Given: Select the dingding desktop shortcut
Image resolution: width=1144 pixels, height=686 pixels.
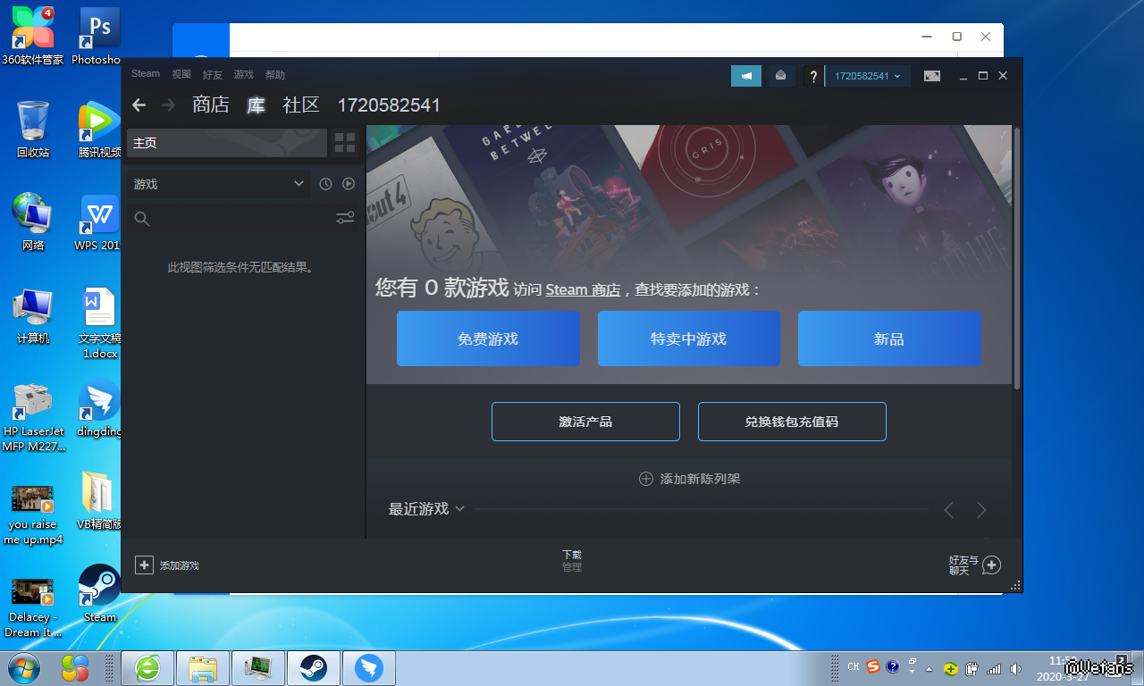Looking at the screenshot, I should (99, 408).
